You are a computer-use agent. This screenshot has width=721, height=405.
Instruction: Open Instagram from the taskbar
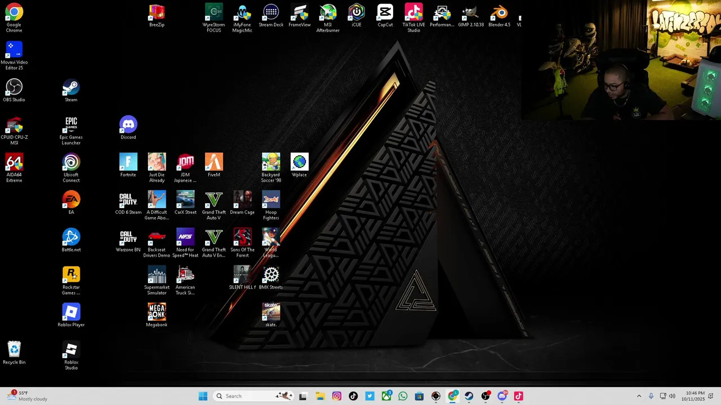click(x=337, y=396)
